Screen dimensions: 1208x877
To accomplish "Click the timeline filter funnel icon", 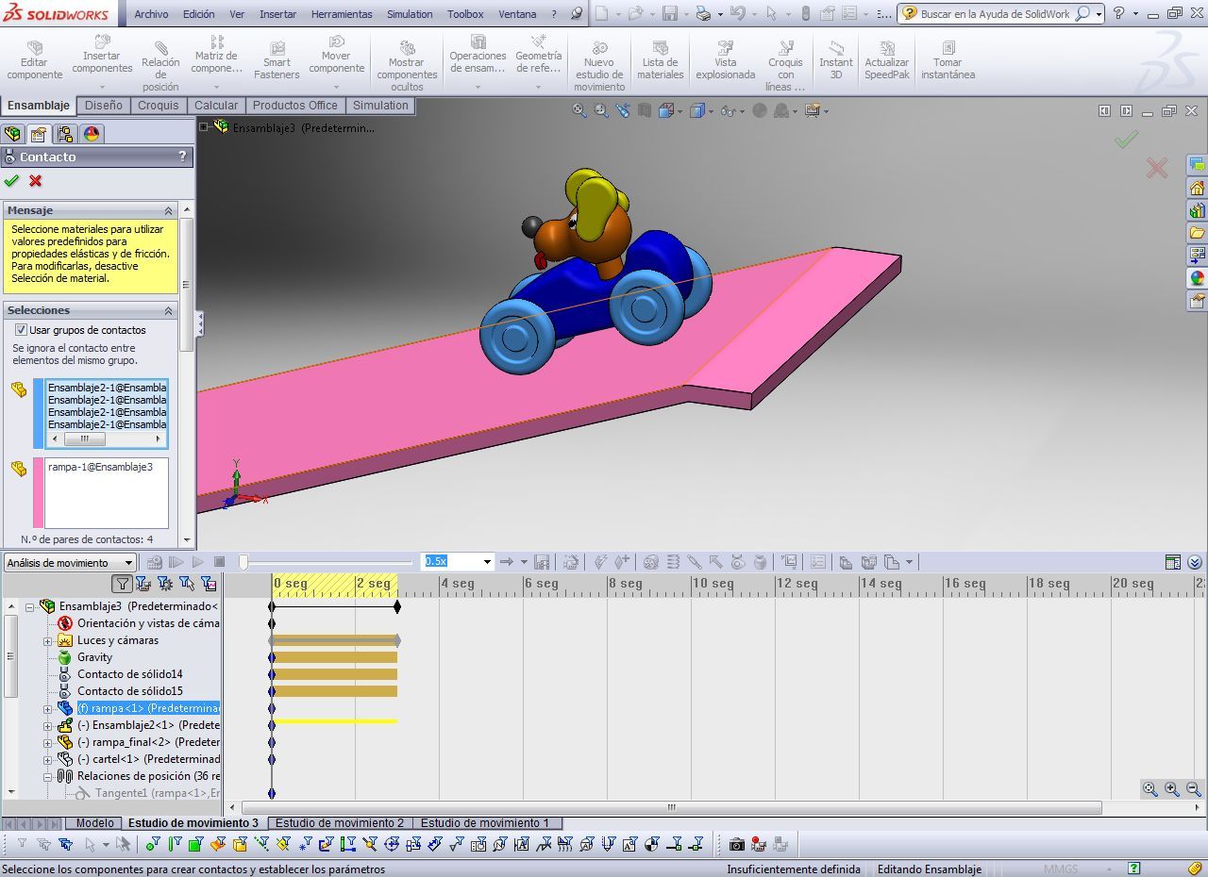I will 122,584.
